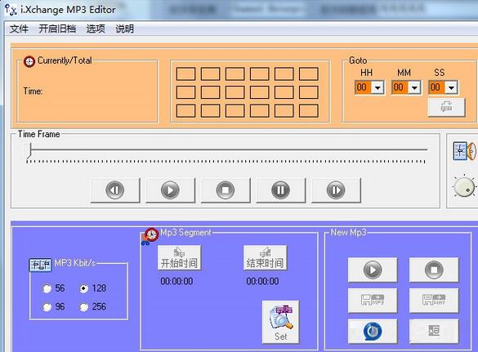Click the Goto jump button
This screenshot has width=478, height=352.
tap(447, 107)
